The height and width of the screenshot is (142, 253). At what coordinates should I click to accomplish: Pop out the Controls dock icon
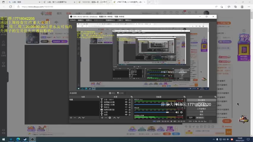(215, 97)
